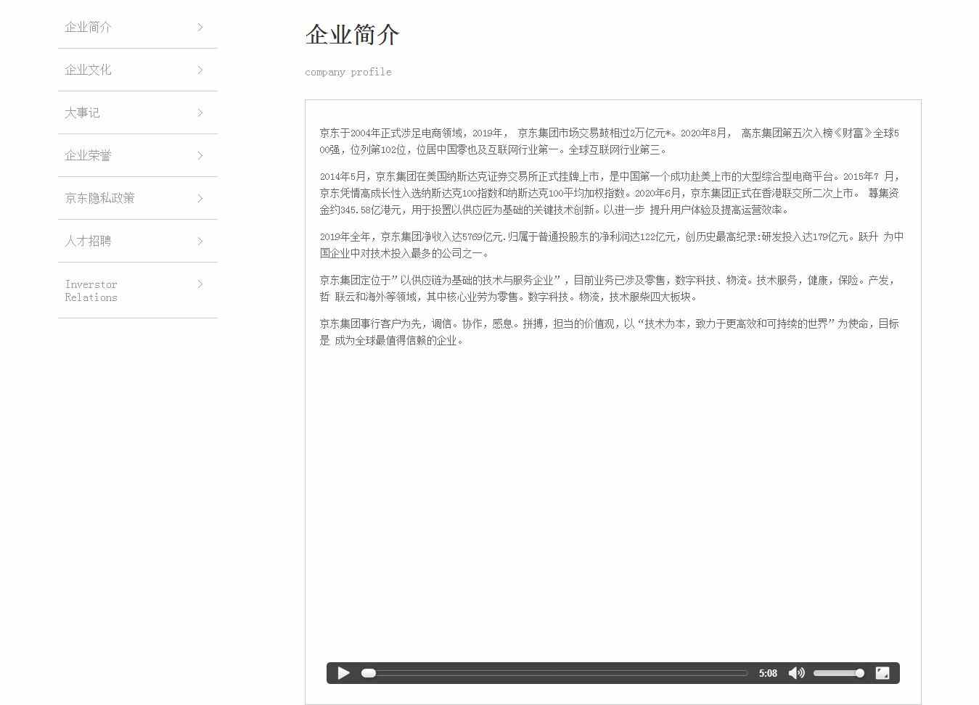979x705 pixels.
Task: Click the chevron next to 人才招聘
Action: [200, 241]
